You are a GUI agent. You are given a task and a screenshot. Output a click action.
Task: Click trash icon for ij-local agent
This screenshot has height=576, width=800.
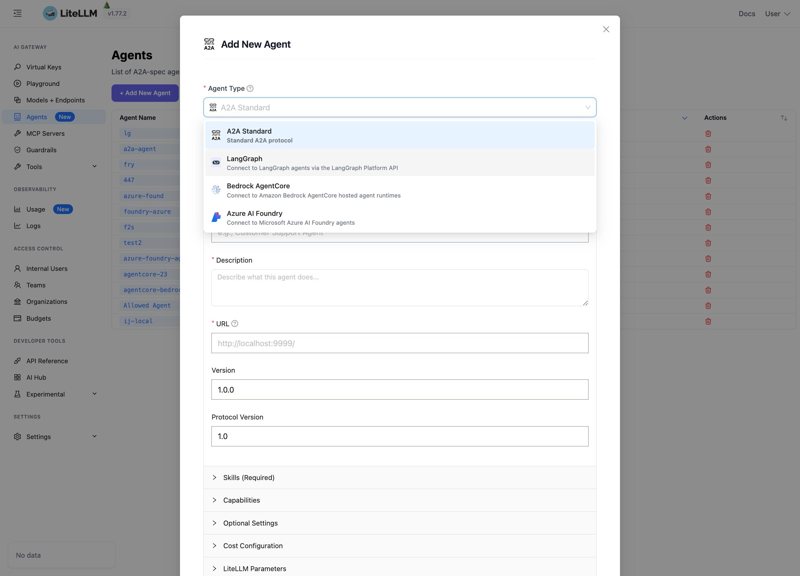[708, 321]
